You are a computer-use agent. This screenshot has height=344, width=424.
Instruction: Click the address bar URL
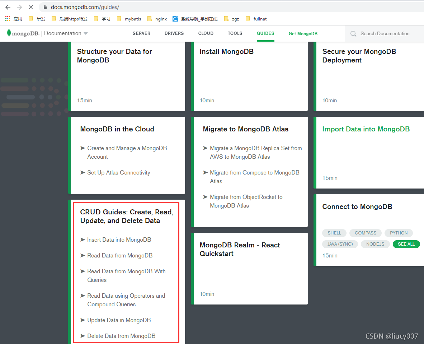(85, 7)
